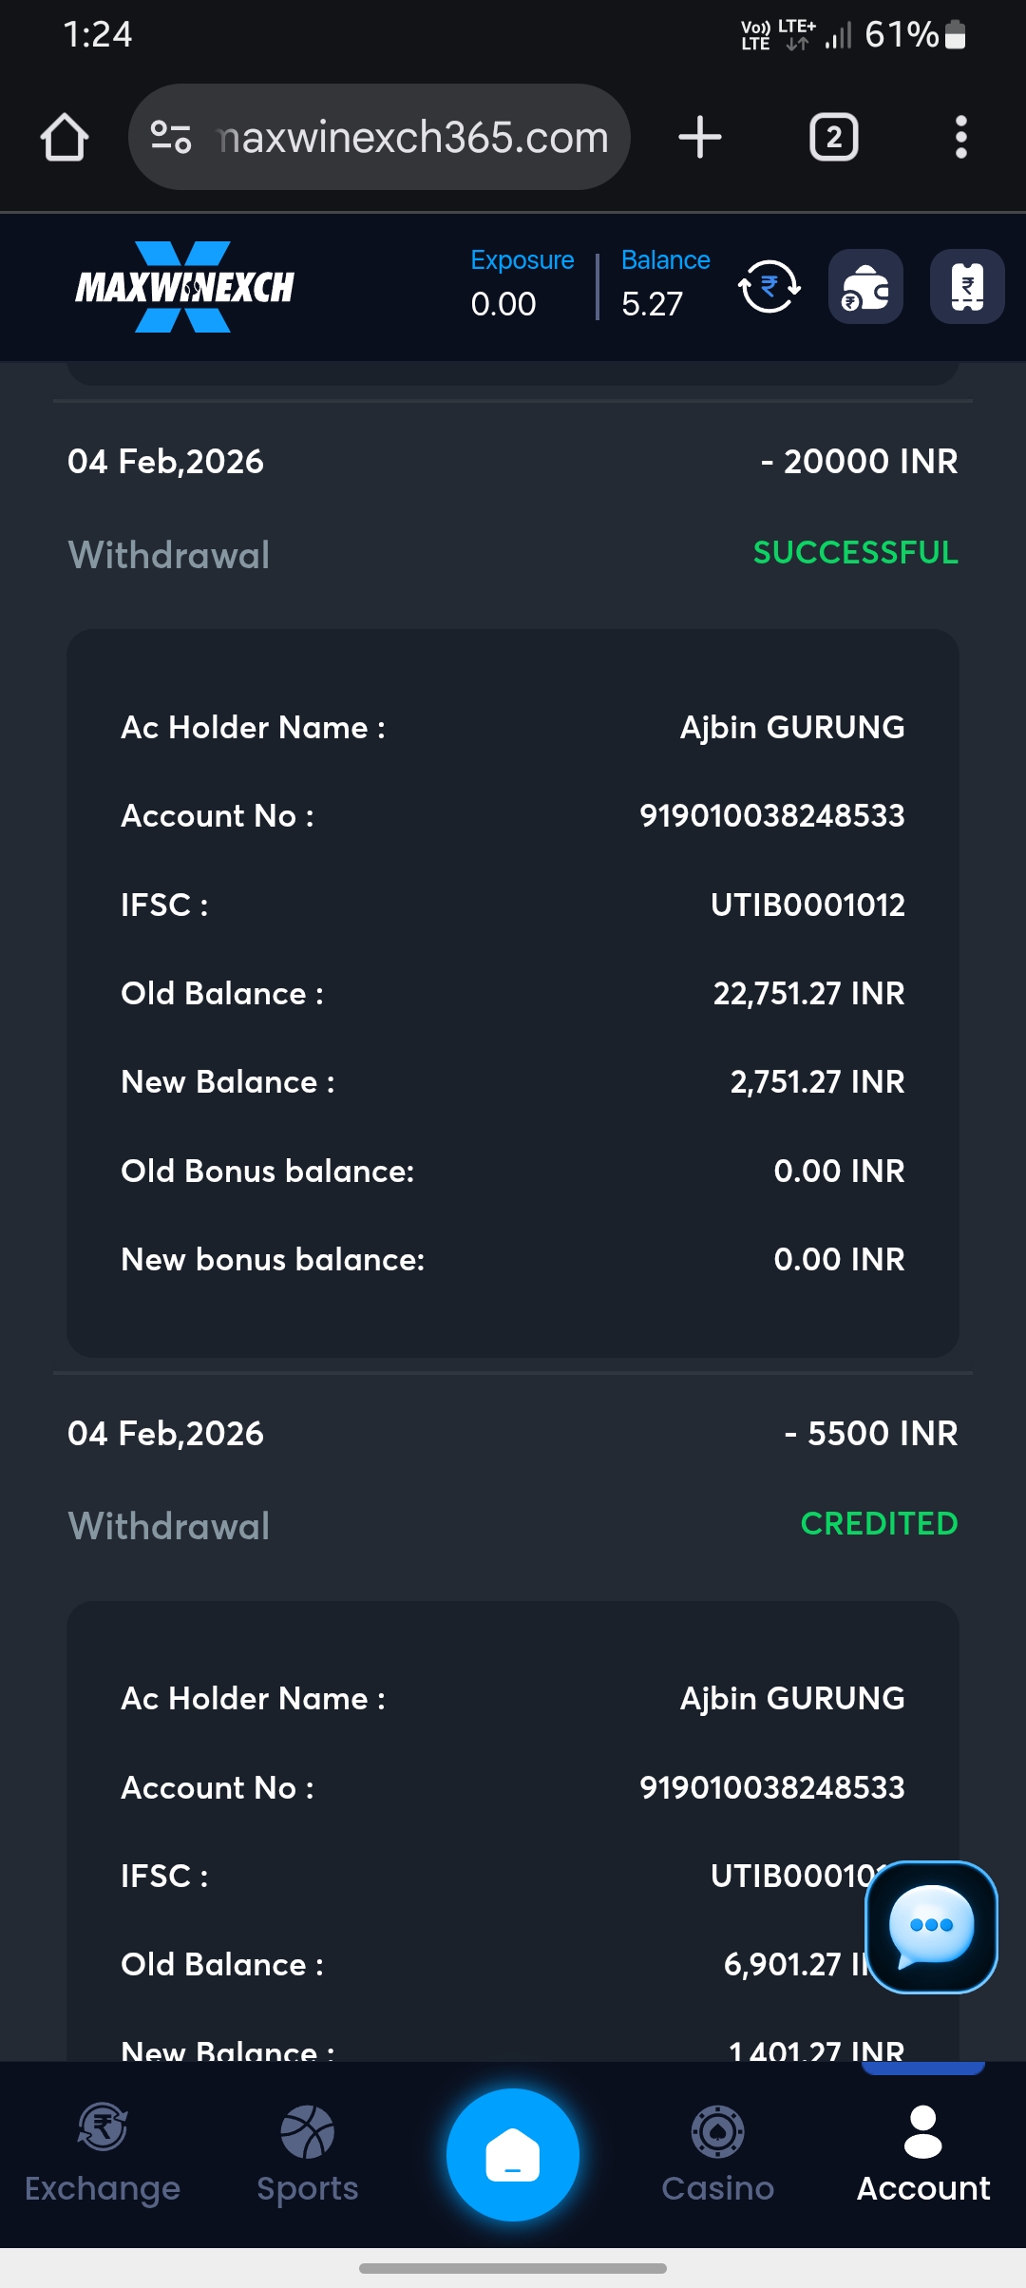Image resolution: width=1026 pixels, height=2288 pixels.
Task: Select the 20000 INR withdrawal entry
Action: point(513,506)
